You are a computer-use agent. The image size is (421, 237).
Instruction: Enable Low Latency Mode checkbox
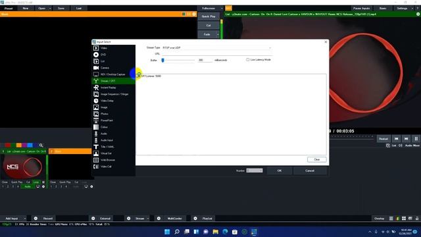tap(248, 60)
